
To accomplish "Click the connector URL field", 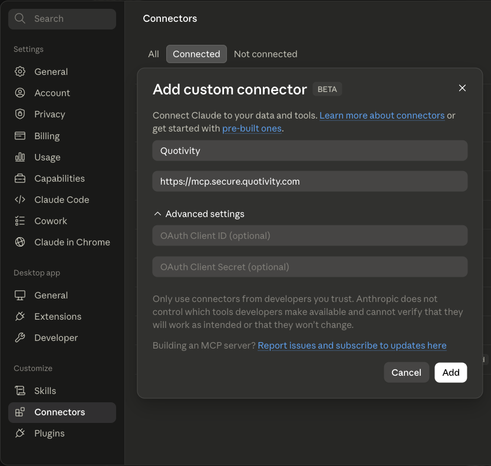I will (309, 181).
